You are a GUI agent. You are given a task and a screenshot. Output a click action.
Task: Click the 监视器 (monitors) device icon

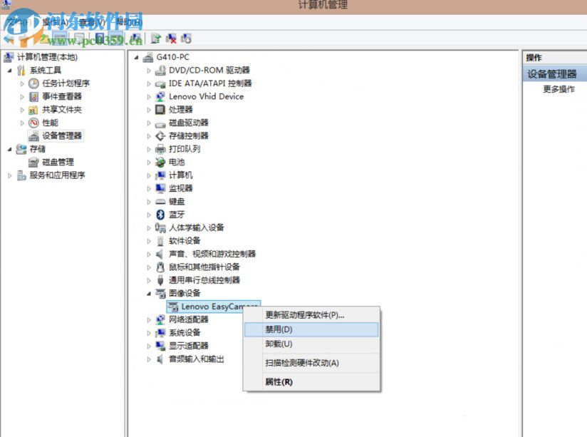click(160, 188)
